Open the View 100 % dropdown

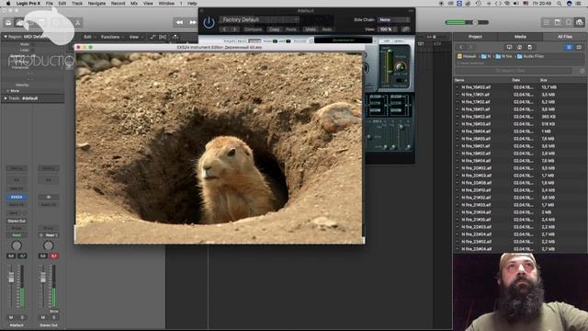(388, 29)
